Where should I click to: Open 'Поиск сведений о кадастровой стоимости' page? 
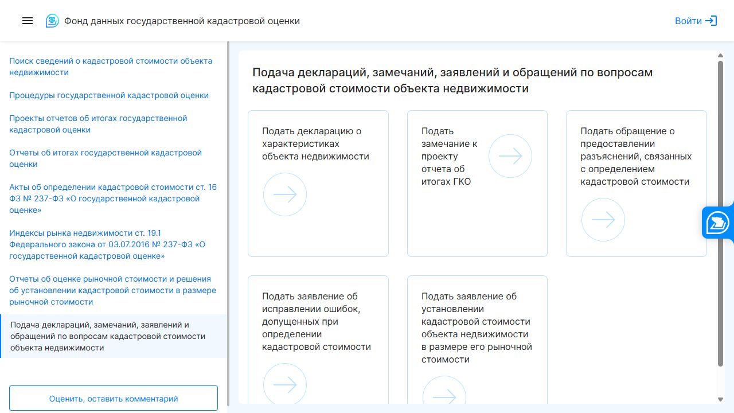(x=111, y=67)
